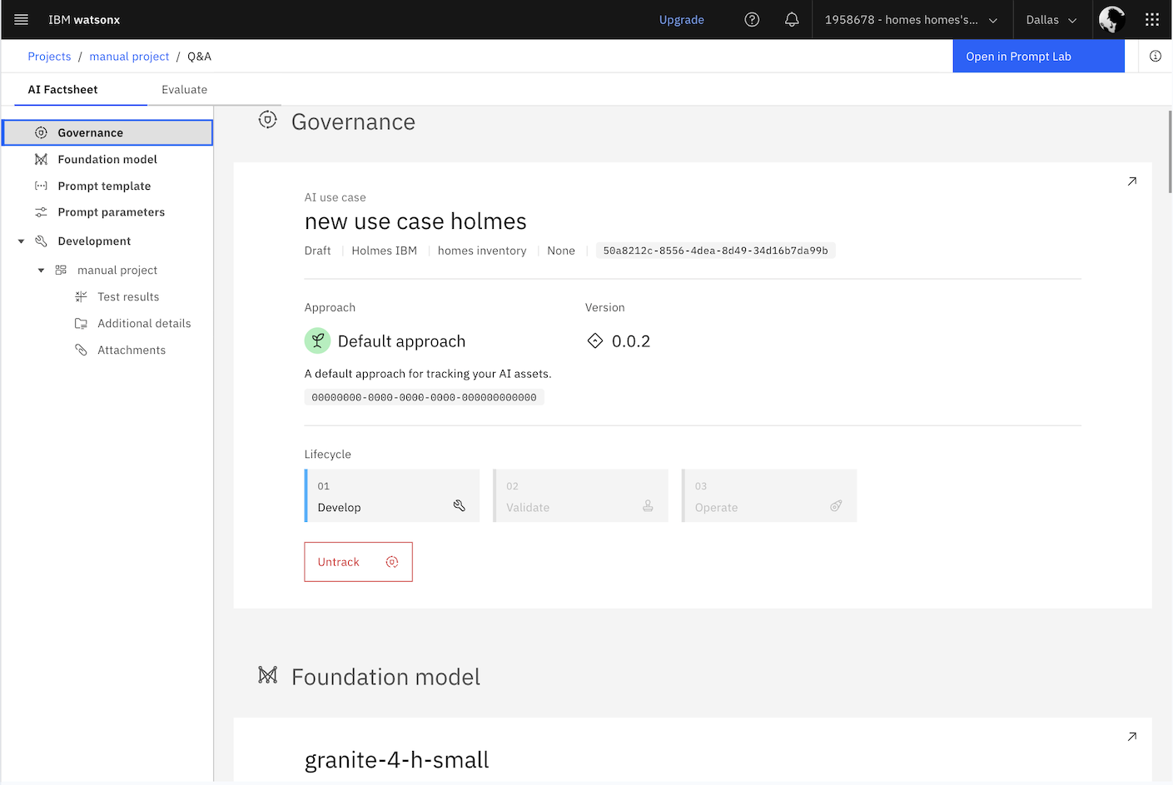Image resolution: width=1173 pixels, height=785 pixels.
Task: Click the Test results icon
Action: [x=81, y=296]
